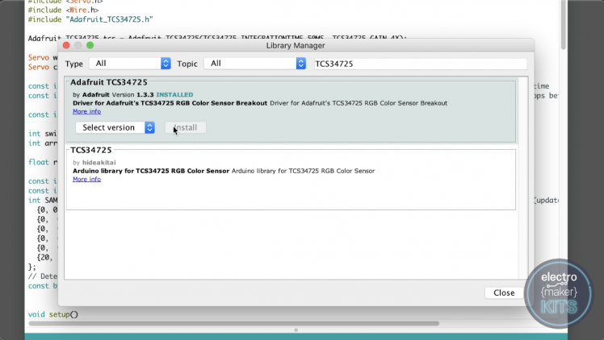Click the Install button for Adafruit TCS34725
This screenshot has height=340, width=604.
pos(186,127)
